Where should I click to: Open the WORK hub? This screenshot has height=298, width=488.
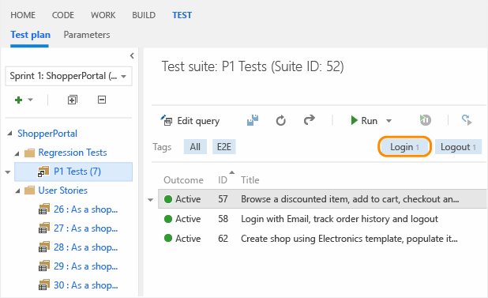click(103, 15)
